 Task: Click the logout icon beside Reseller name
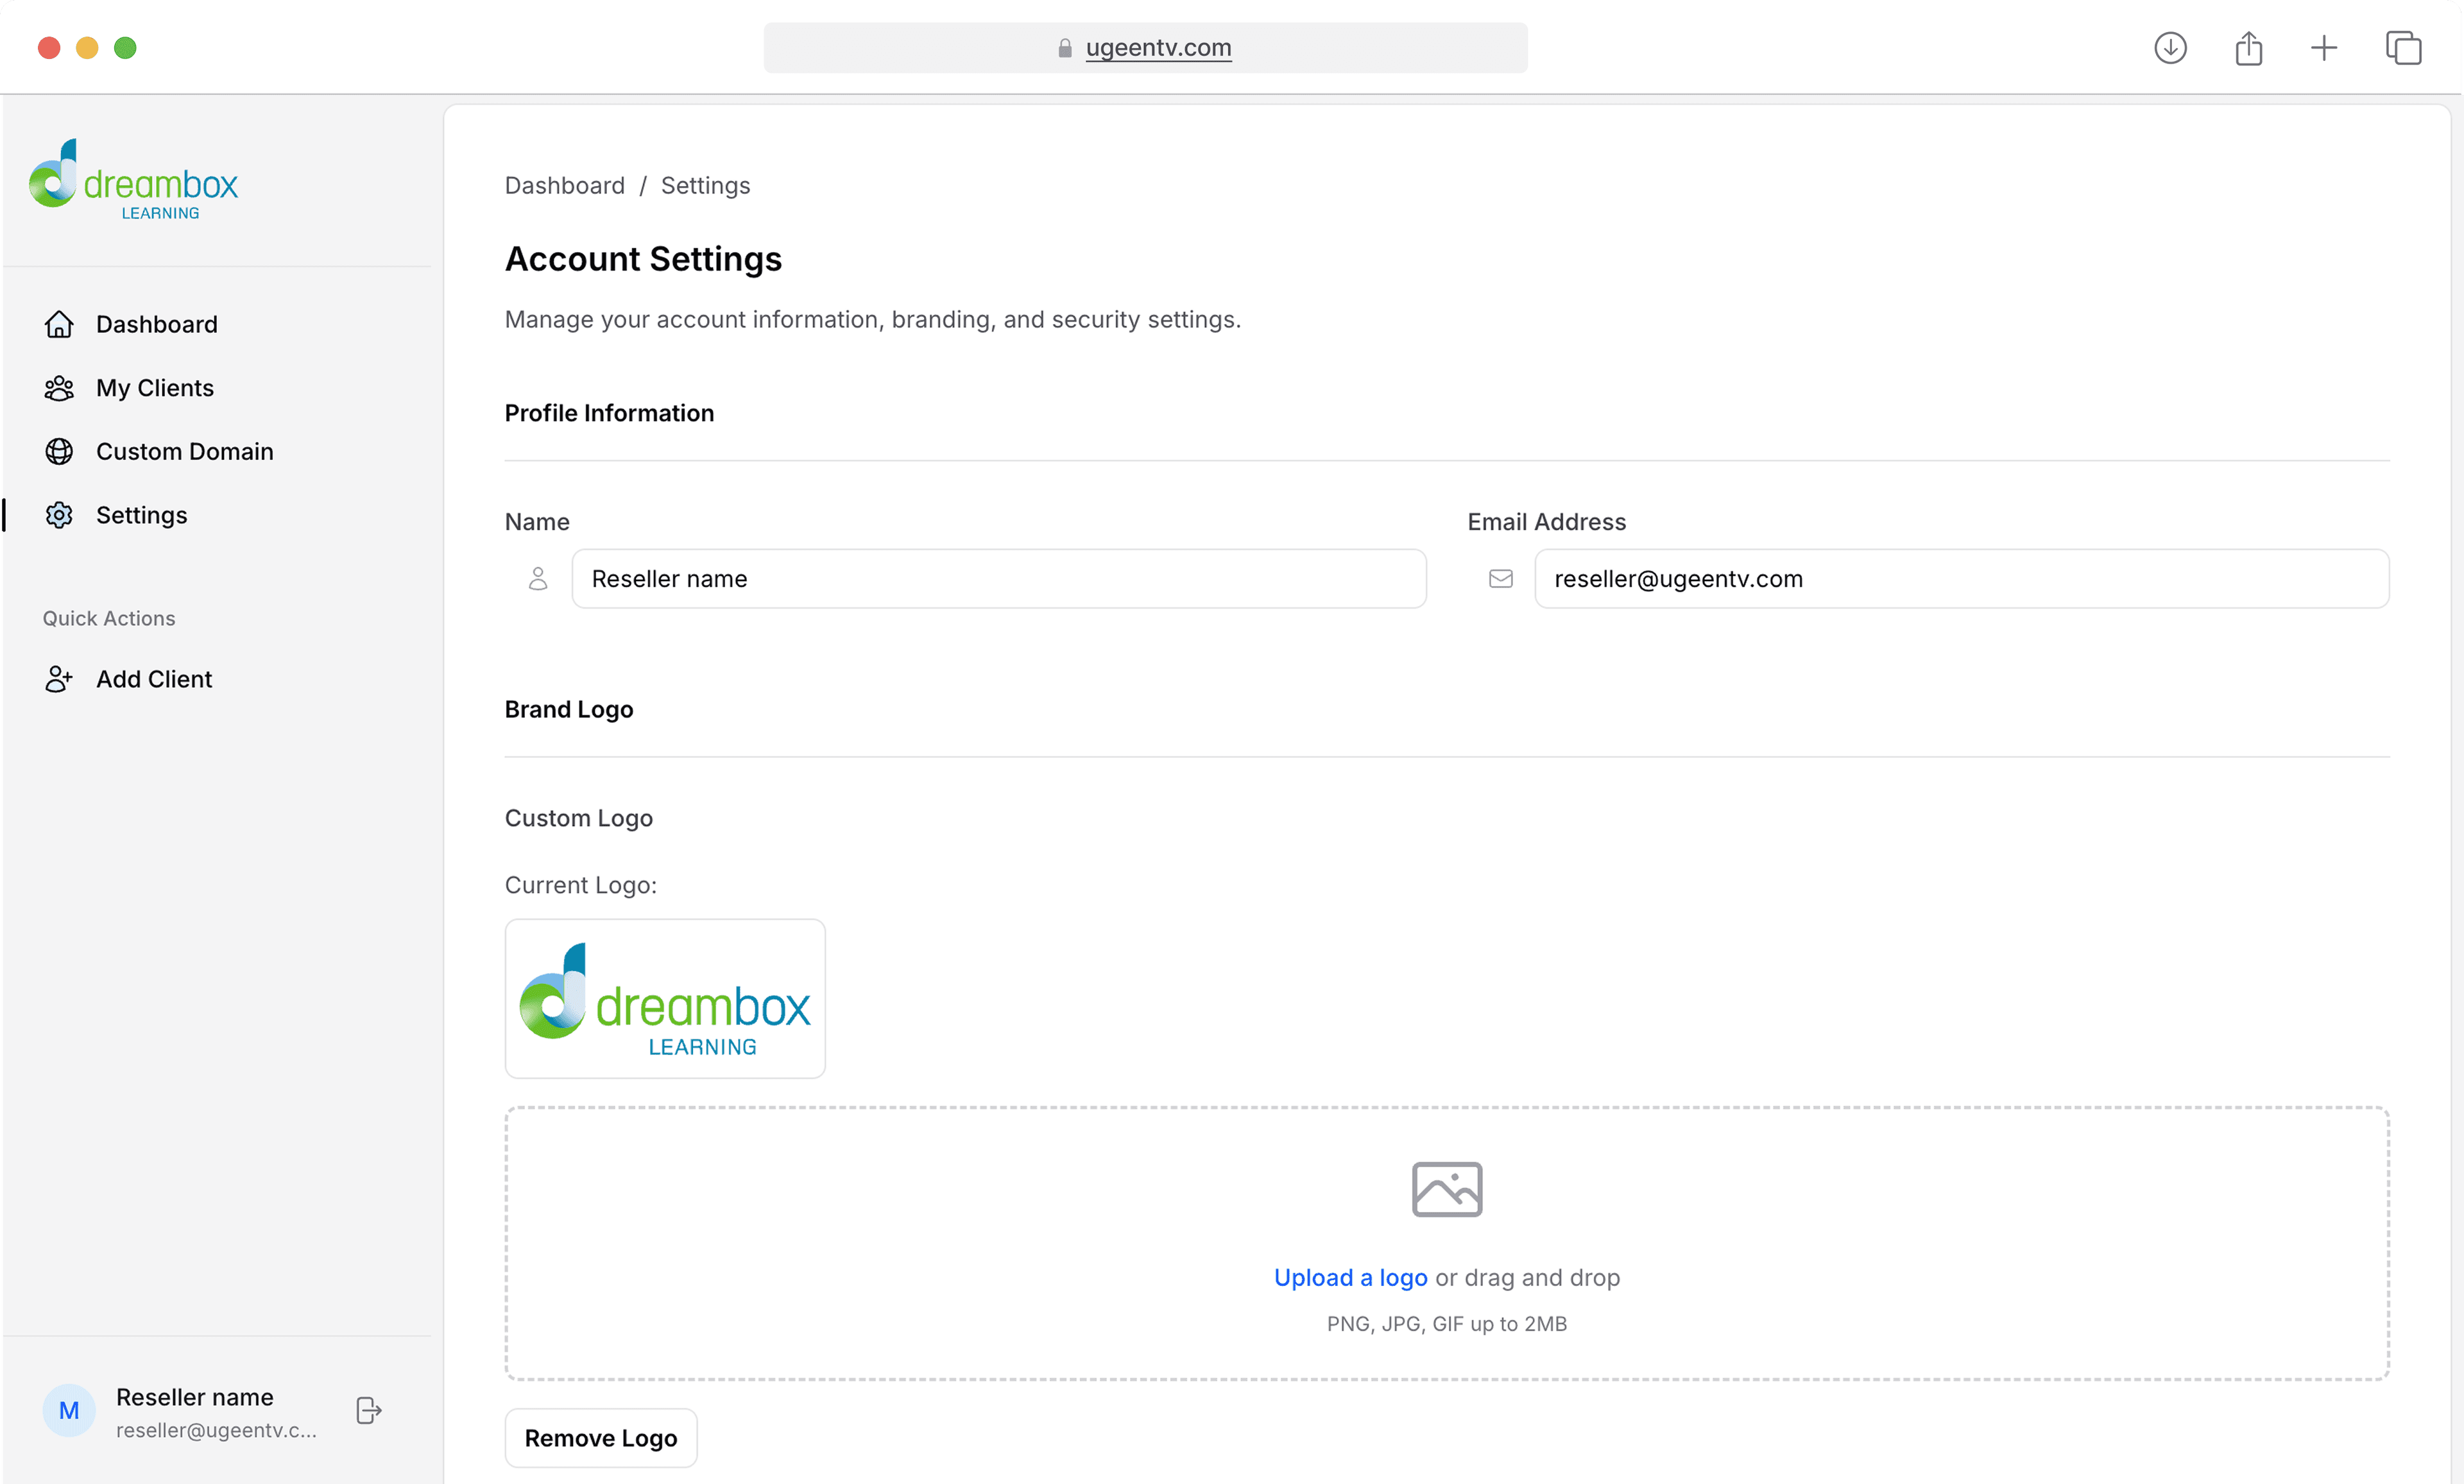tap(368, 1410)
